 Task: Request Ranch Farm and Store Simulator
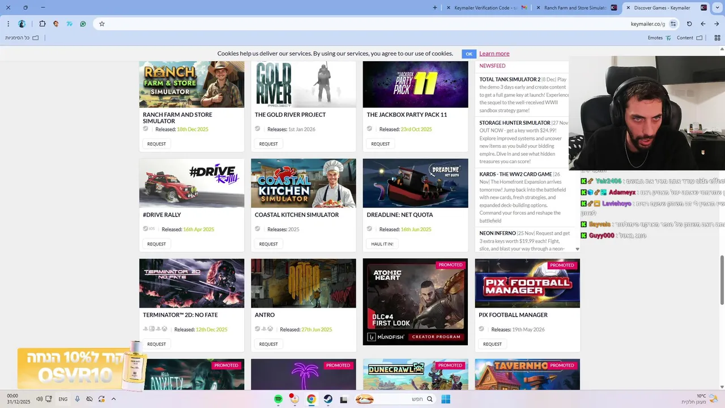click(x=156, y=144)
